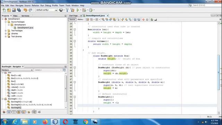Toggle Show Inner Classes filter in Navigator
222x125 pixels.
(24, 112)
